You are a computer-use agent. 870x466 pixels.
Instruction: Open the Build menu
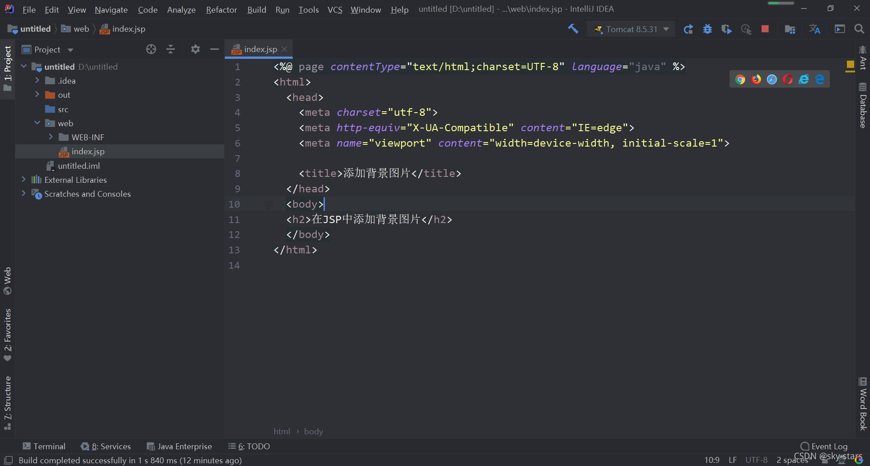click(x=256, y=10)
